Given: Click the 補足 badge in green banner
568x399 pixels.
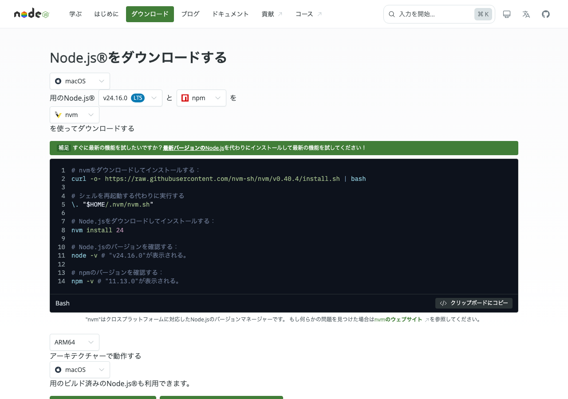Looking at the screenshot, I should coord(64,148).
